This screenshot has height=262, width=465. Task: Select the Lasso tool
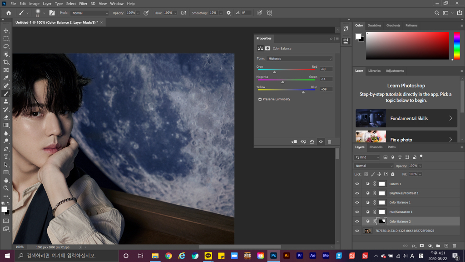(6, 46)
